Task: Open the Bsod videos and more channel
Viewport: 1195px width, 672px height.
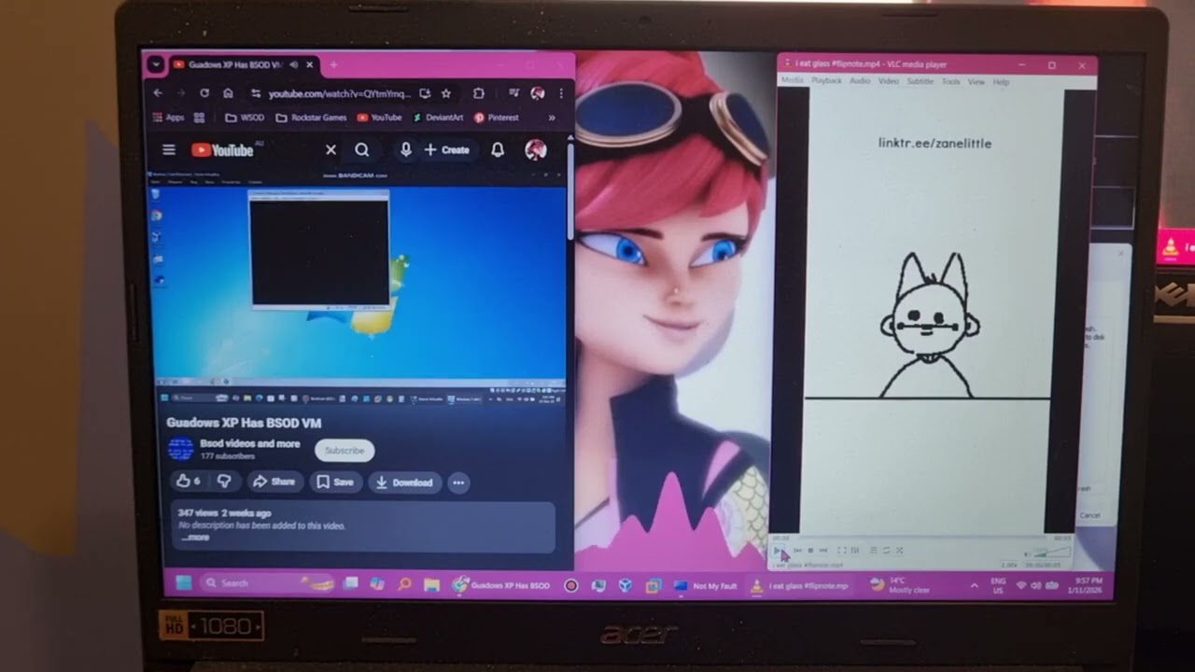Action: click(x=250, y=443)
